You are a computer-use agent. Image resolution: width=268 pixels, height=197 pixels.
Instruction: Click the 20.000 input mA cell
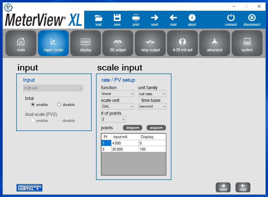[125, 149]
